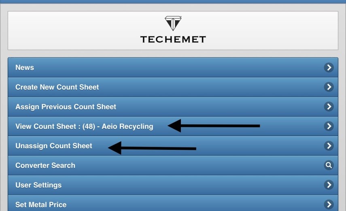This screenshot has height=211, width=346.
Task: Select Create New Count Sheet
Action: click(x=57, y=87)
